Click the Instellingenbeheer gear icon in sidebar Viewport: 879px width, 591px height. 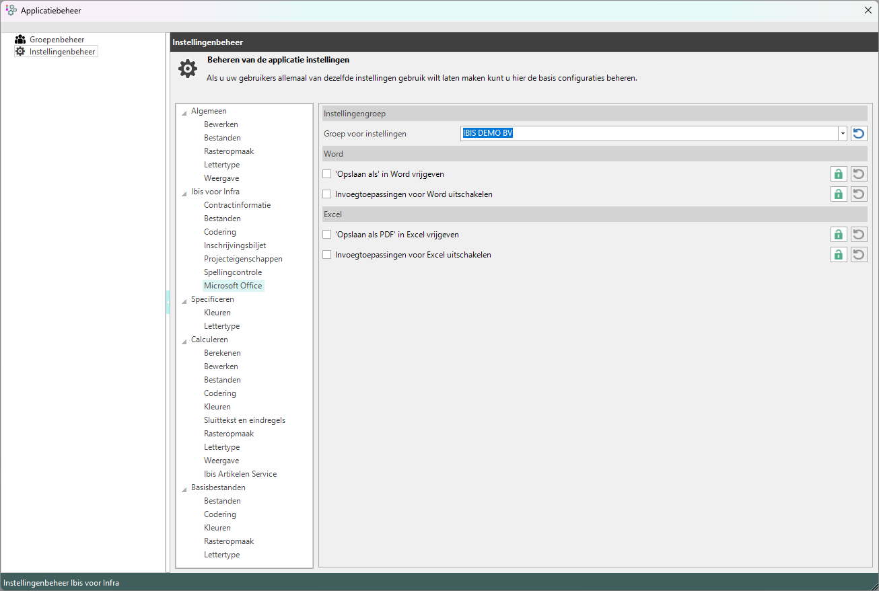click(x=20, y=51)
